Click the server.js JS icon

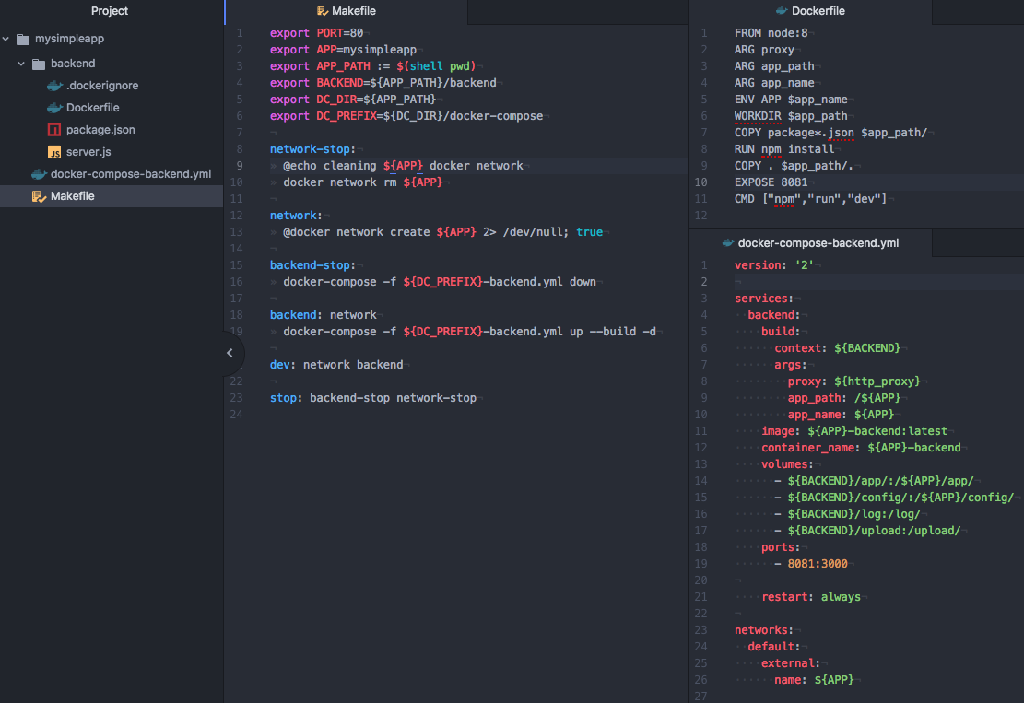54,152
